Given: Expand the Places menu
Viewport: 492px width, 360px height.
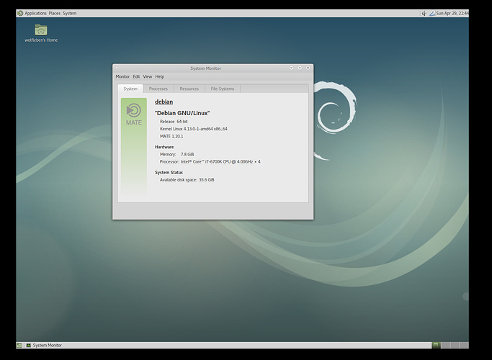Looking at the screenshot, I should click(54, 13).
